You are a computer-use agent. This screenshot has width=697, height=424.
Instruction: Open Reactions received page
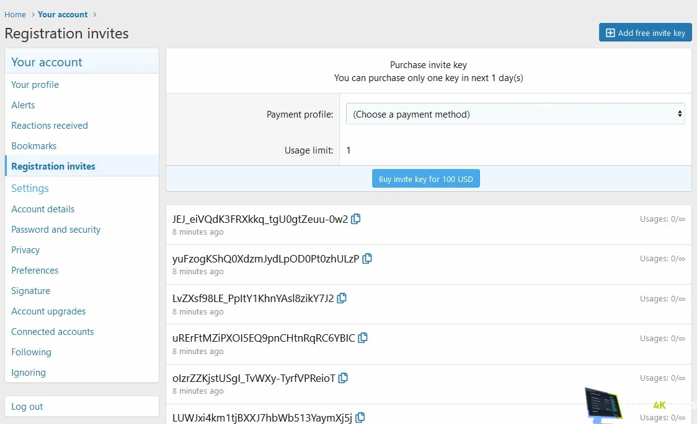[x=50, y=126]
